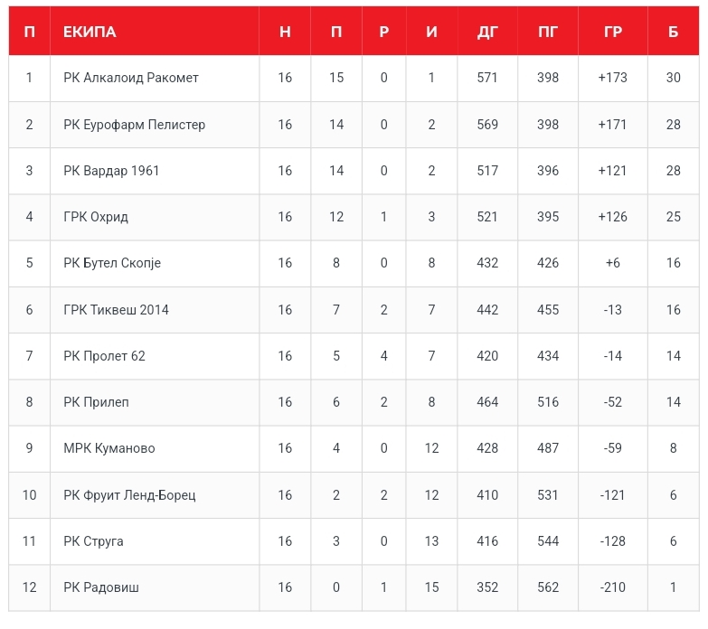Open РК Фруит Ленд-Борец team entry

129,495
